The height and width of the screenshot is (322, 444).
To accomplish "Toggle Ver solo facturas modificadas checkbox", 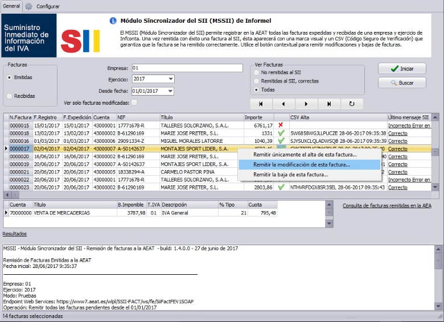I will pos(134,102).
